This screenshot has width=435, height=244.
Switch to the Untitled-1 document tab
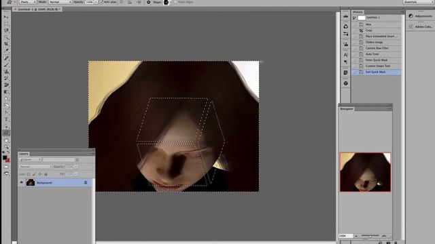38,9
